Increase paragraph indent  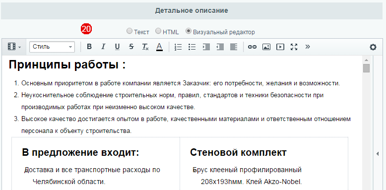tap(206, 47)
